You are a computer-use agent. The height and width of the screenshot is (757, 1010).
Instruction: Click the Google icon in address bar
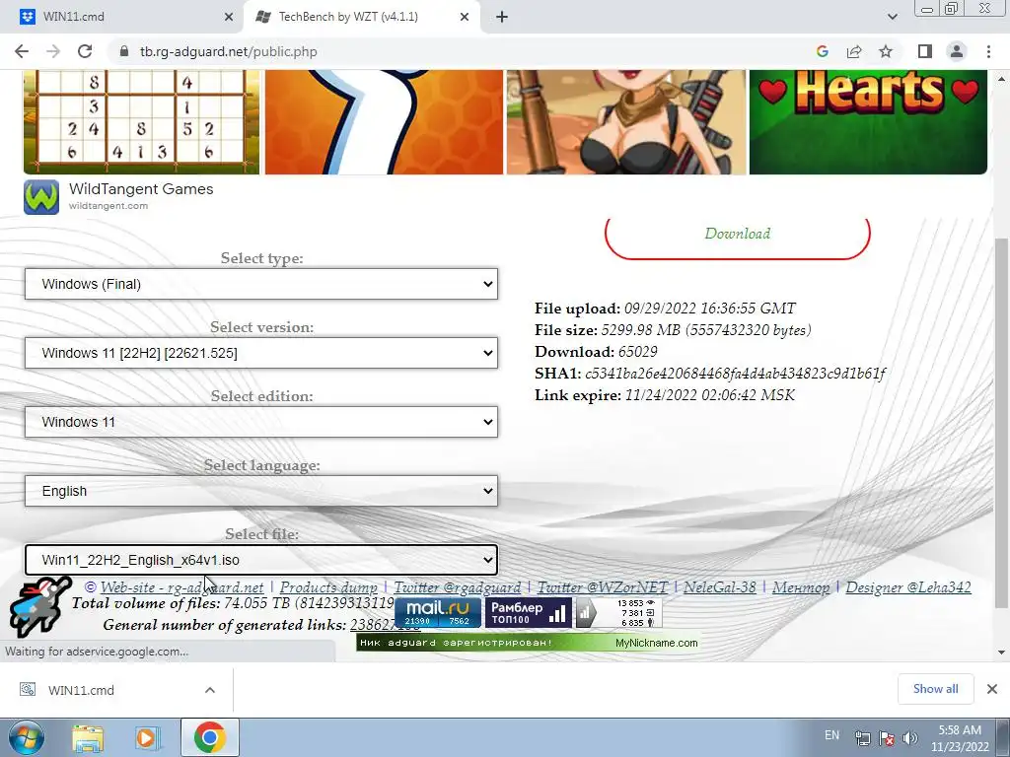[x=822, y=51]
